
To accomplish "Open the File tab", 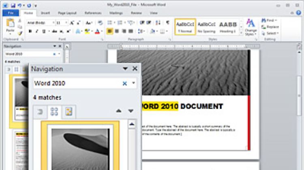I will point(11,13).
